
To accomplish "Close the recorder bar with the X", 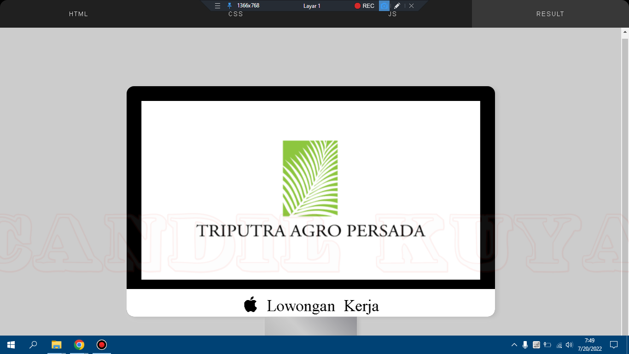I will point(411,6).
